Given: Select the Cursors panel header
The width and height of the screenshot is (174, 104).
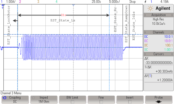Looking at the screenshot, I should (x=158, y=54).
